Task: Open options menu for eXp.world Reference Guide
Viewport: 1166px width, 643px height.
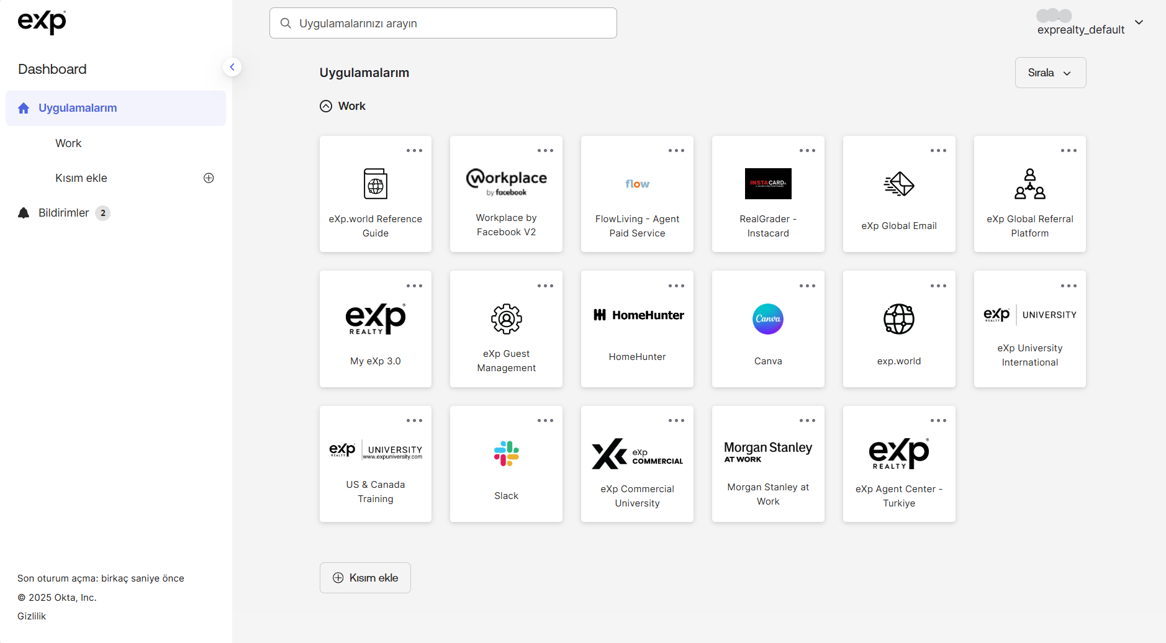Action: point(414,151)
